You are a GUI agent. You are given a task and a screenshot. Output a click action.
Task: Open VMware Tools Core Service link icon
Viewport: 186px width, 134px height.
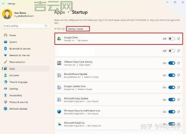pos(179,63)
